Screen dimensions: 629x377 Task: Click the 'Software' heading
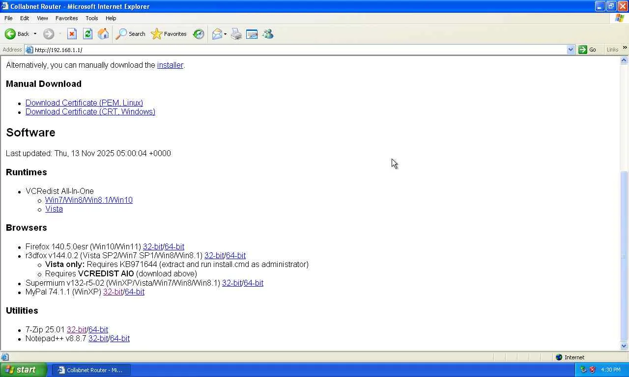tap(30, 133)
